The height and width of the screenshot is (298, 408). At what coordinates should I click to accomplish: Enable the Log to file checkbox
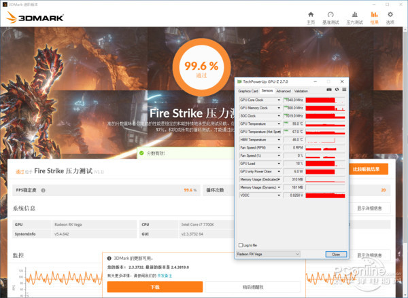(241, 245)
